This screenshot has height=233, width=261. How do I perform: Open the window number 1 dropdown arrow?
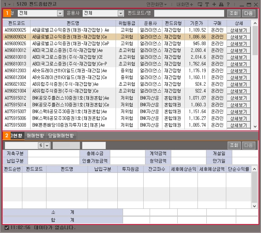pos(9,5)
